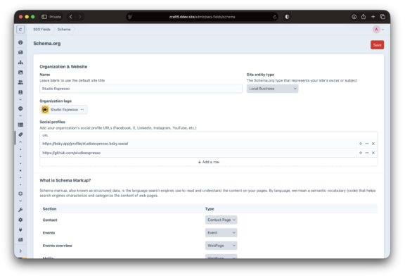Viewport: 405px width, 278px height.
Task: Click the browser Share icon
Action: [364, 17]
